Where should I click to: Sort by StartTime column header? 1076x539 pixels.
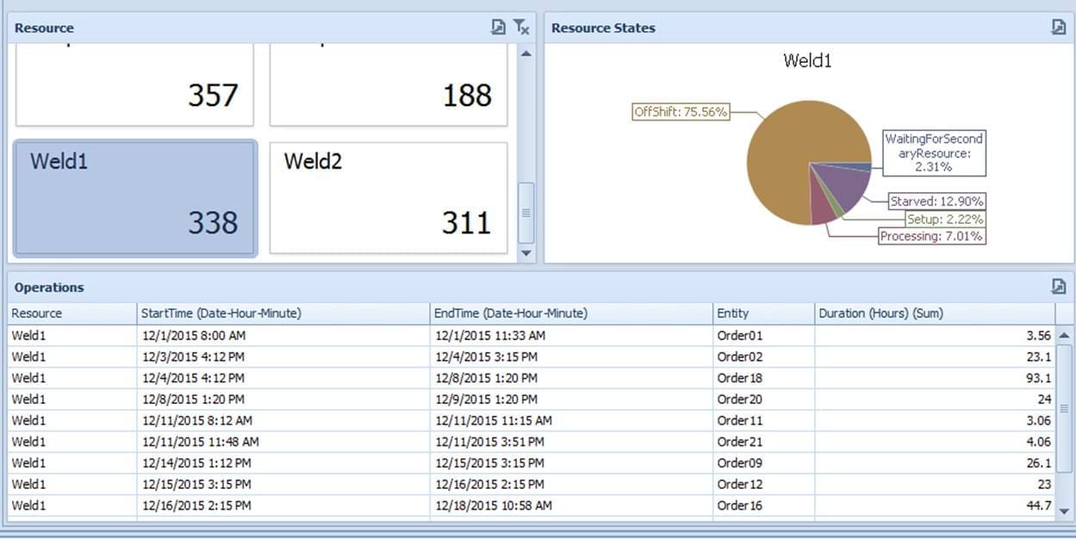point(283,313)
